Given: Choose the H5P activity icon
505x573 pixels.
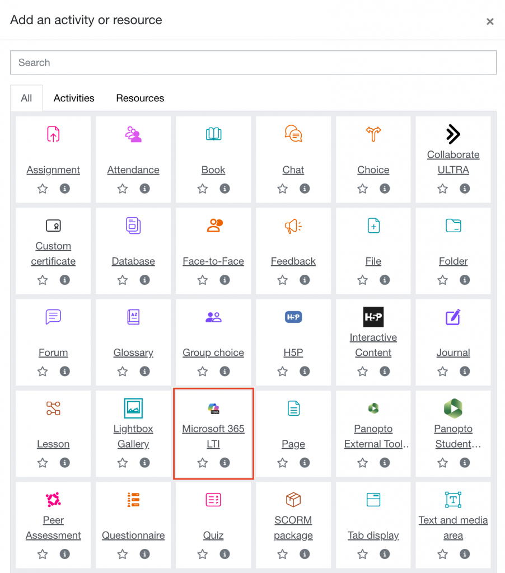Looking at the screenshot, I should [293, 317].
